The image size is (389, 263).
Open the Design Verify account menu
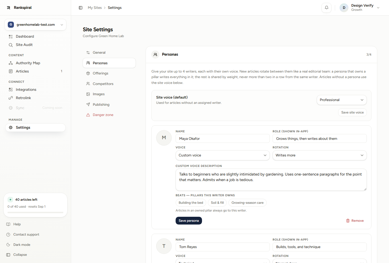pos(360,8)
